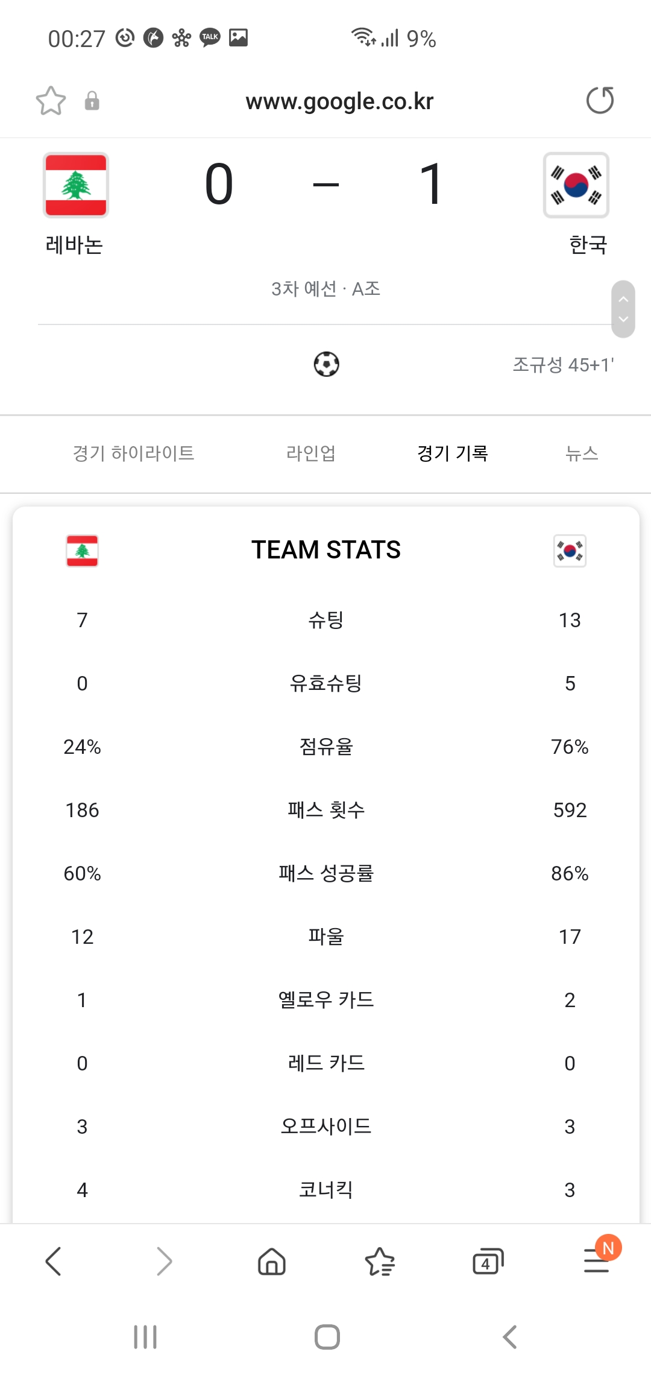This screenshot has width=651, height=1375.
Task: Open the 3차 예선 · A조 link
Action: pos(326,289)
